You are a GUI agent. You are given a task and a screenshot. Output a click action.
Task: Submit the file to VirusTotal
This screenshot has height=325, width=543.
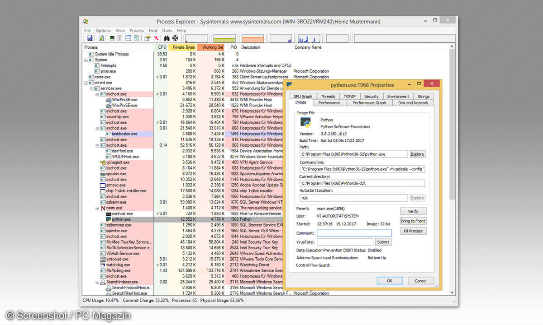383,242
